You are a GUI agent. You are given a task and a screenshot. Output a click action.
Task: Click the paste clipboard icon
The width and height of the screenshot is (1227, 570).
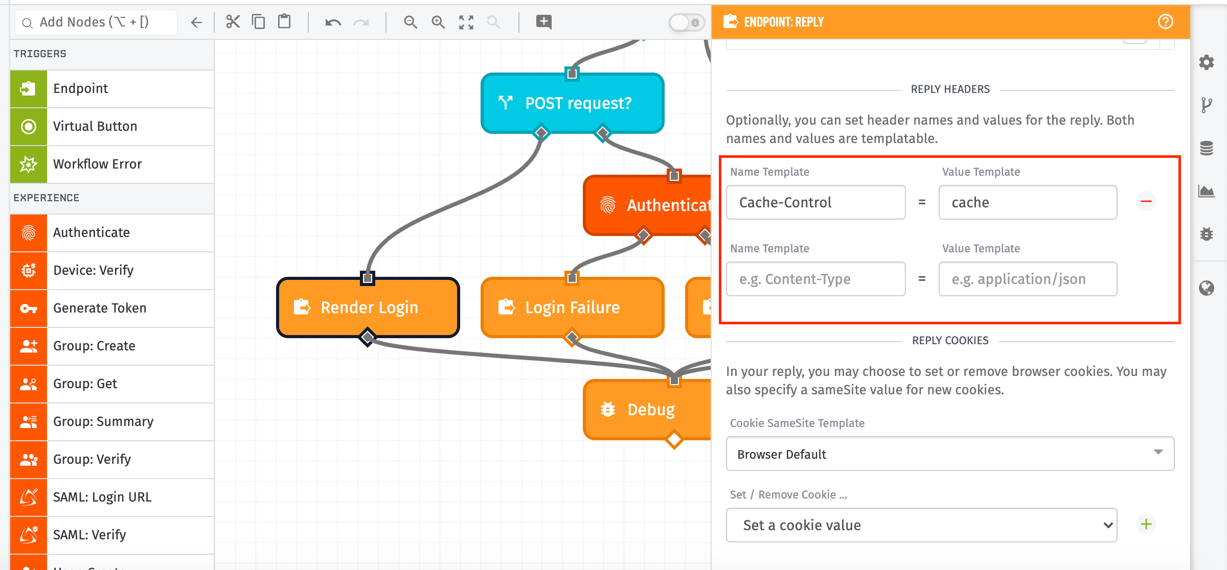coord(284,22)
